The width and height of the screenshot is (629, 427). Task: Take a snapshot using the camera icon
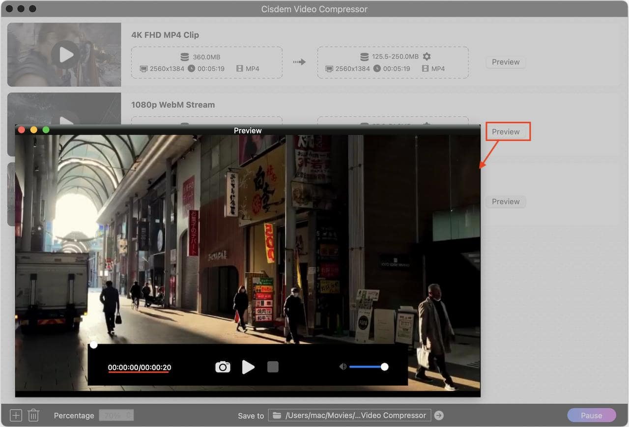click(x=223, y=367)
